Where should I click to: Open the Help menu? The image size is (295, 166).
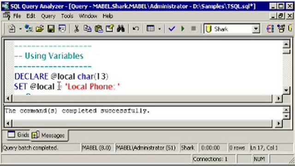click(107, 16)
